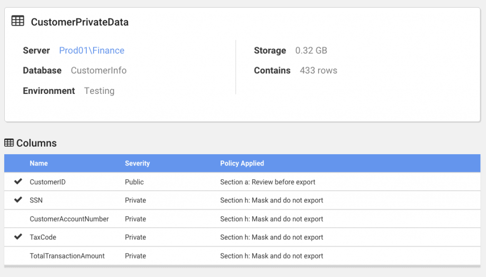Click the 433 rows count value
This screenshot has width=486, height=277.
318,71
